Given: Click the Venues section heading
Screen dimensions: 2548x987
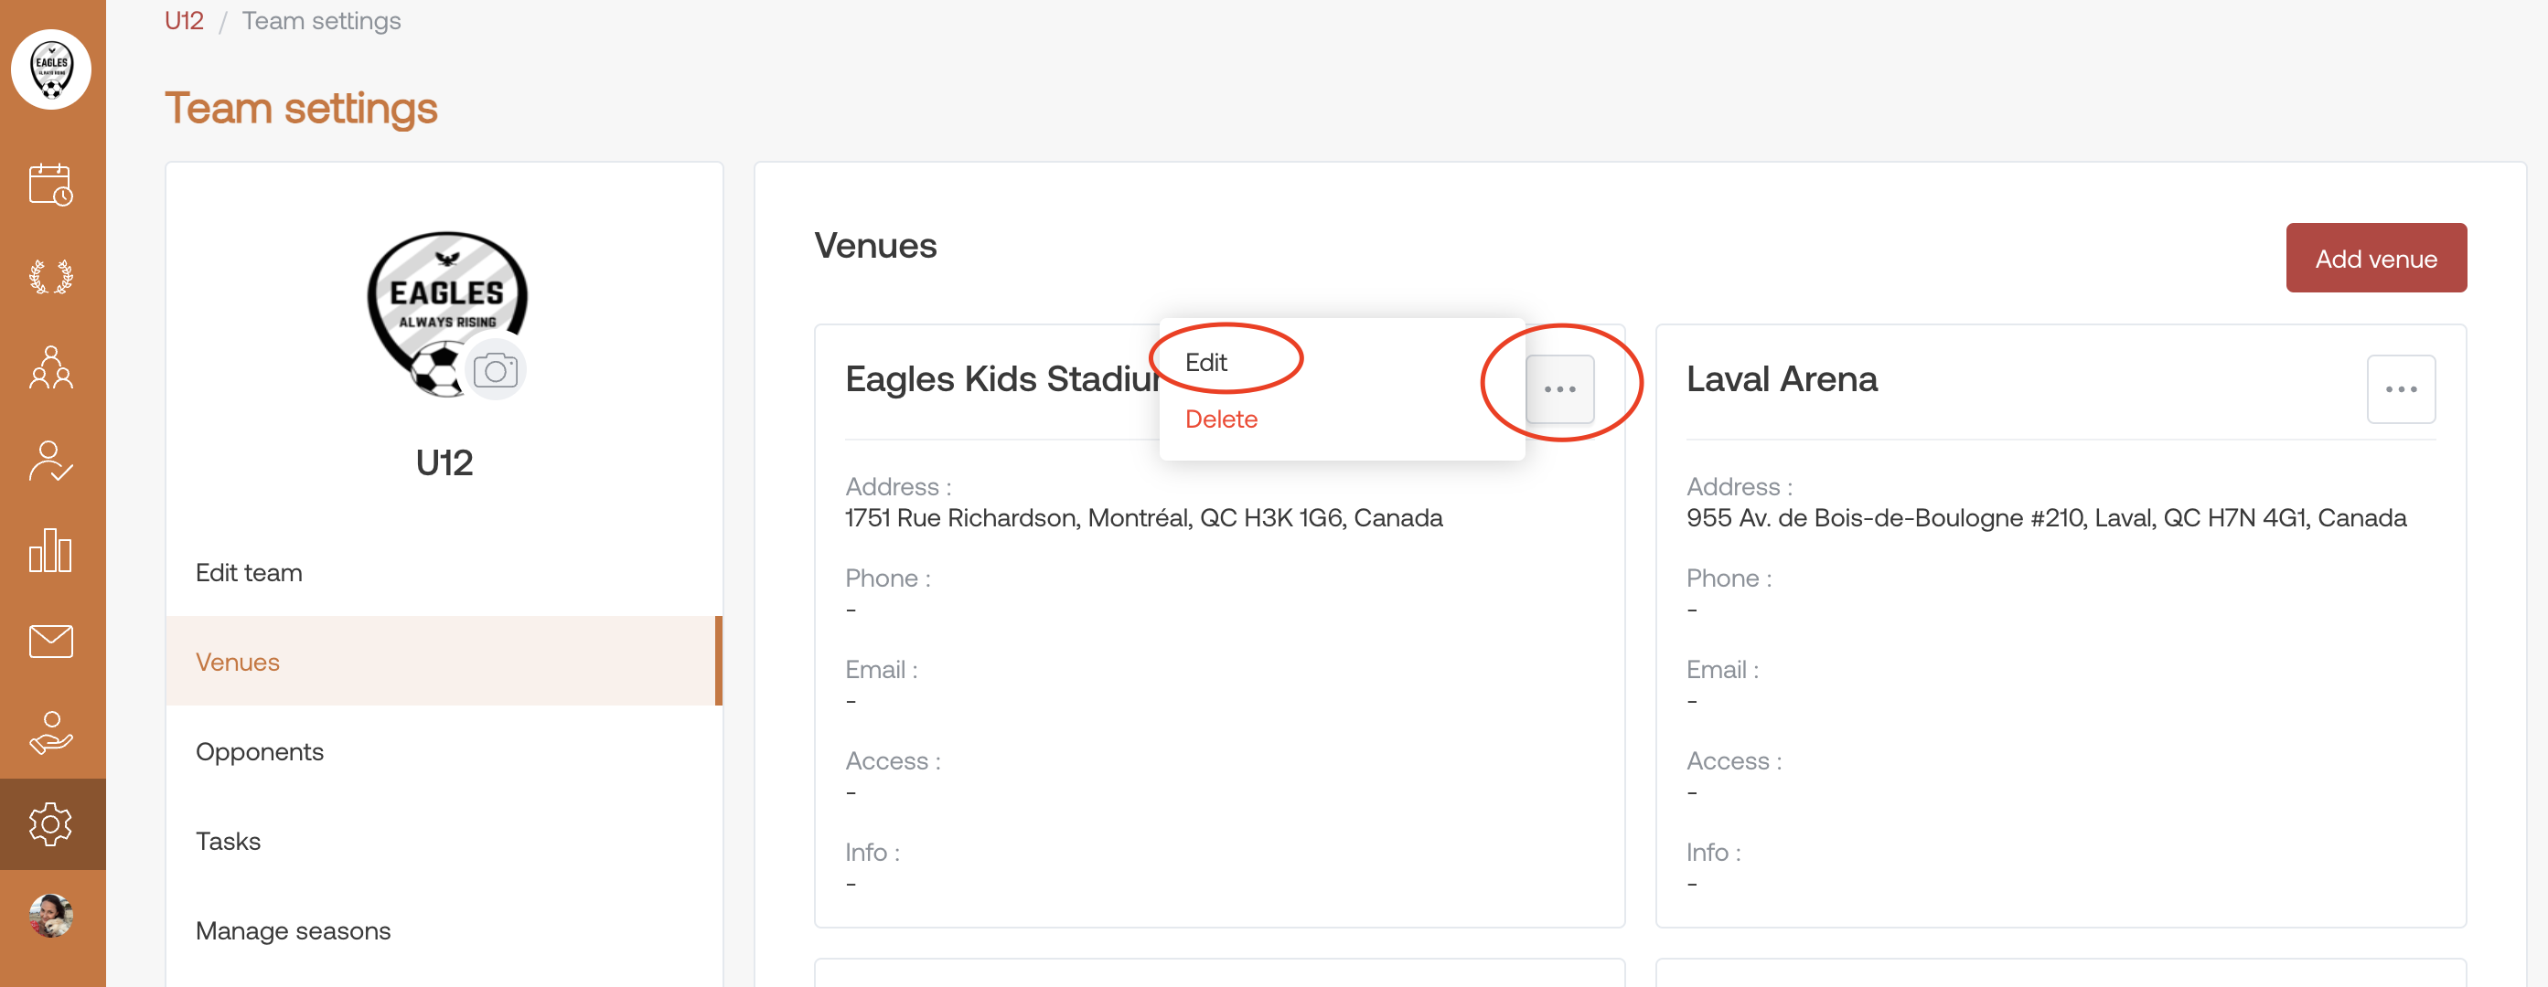Looking at the screenshot, I should (875, 245).
